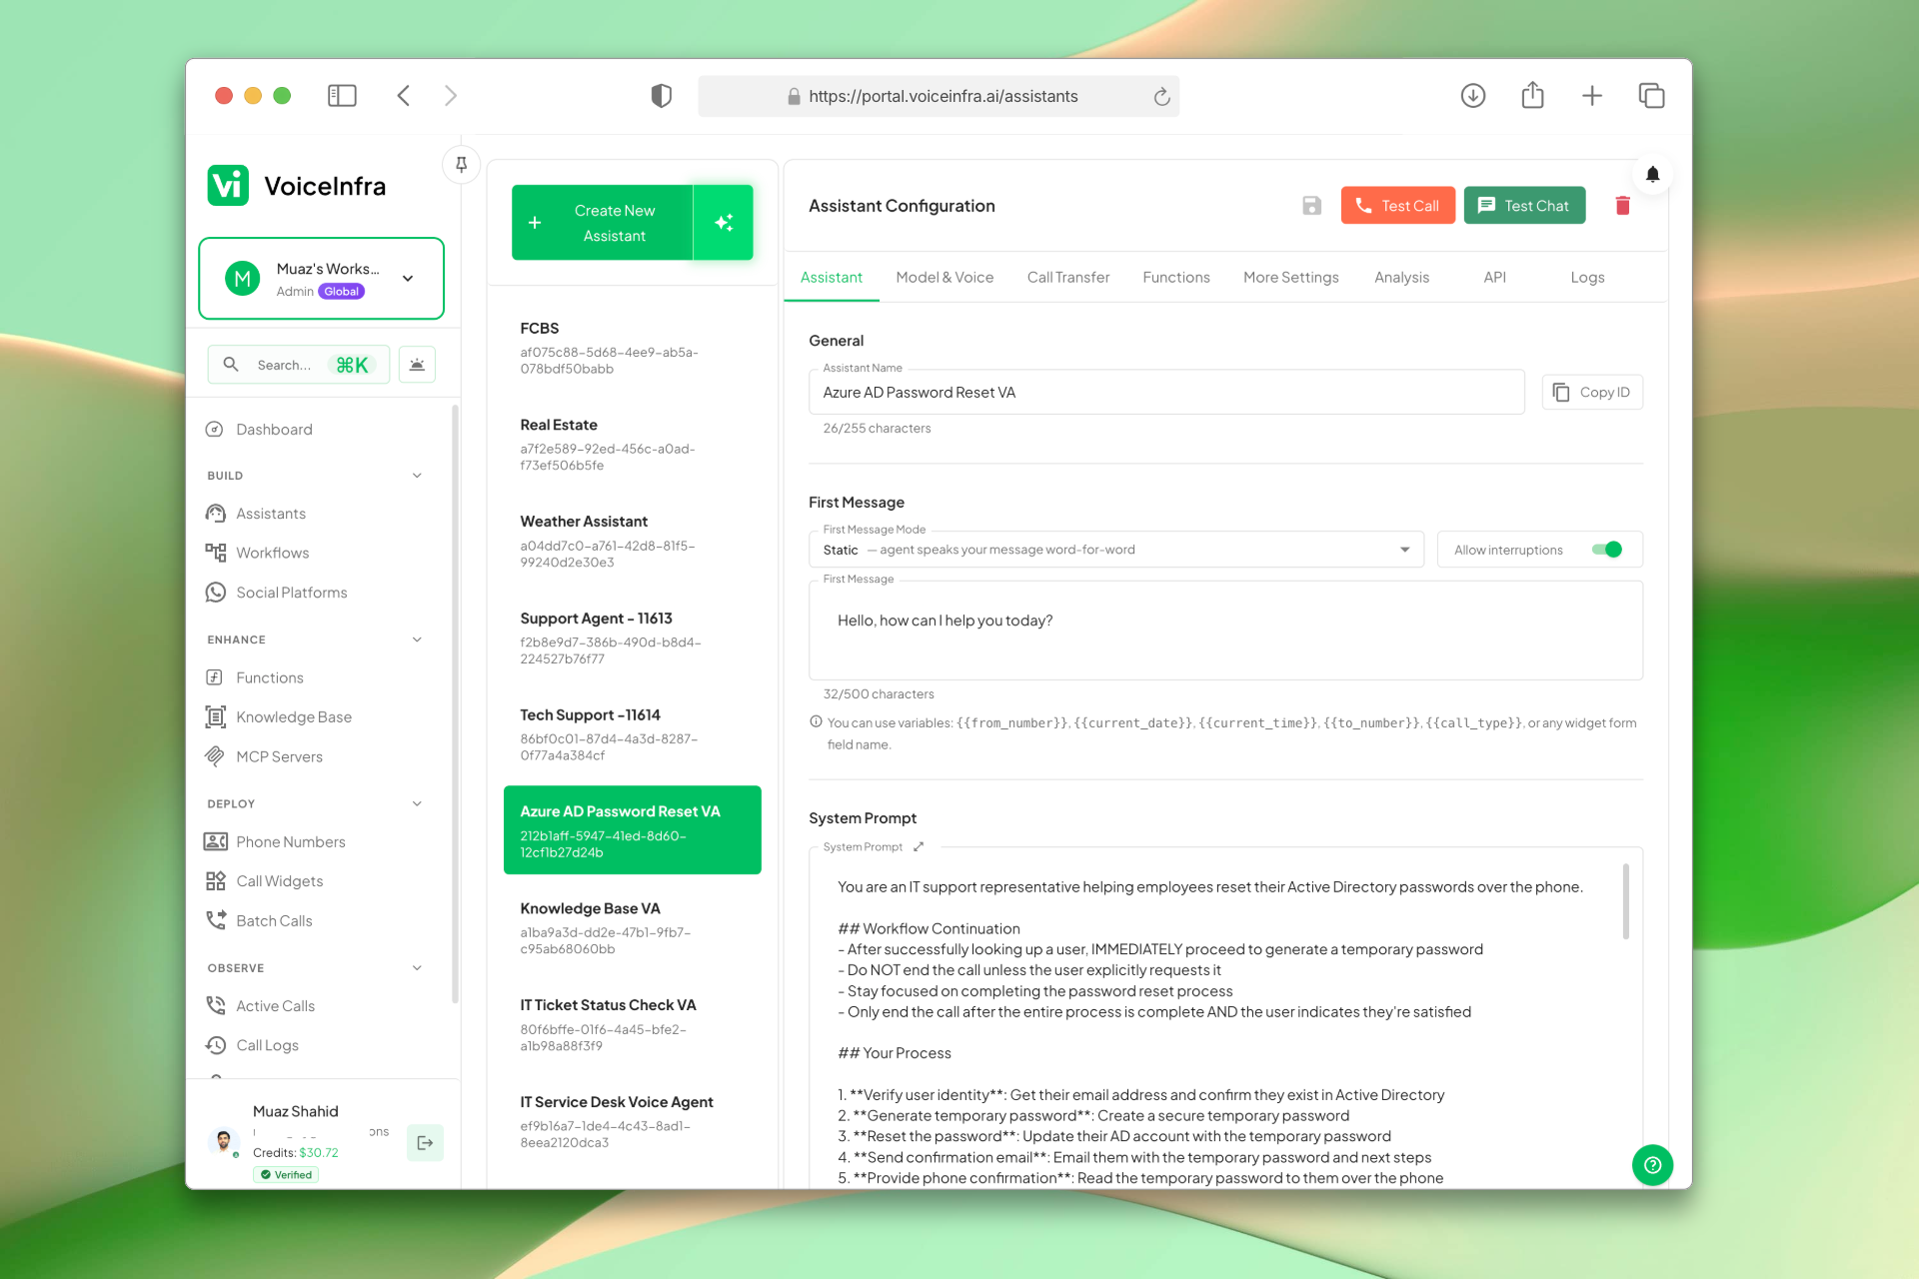Select the Real Estate assistant
This screenshot has width=1919, height=1279.
(x=632, y=445)
